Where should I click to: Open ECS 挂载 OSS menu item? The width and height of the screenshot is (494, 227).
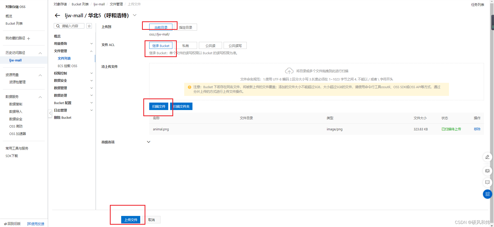click(x=67, y=66)
